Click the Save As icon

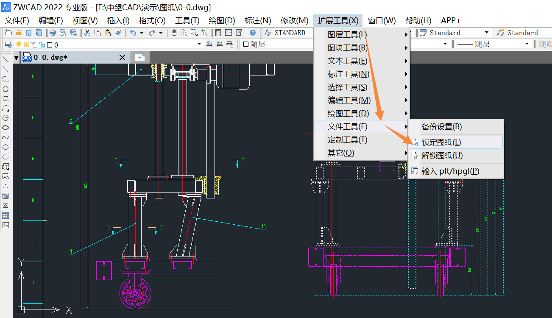[x=39, y=33]
